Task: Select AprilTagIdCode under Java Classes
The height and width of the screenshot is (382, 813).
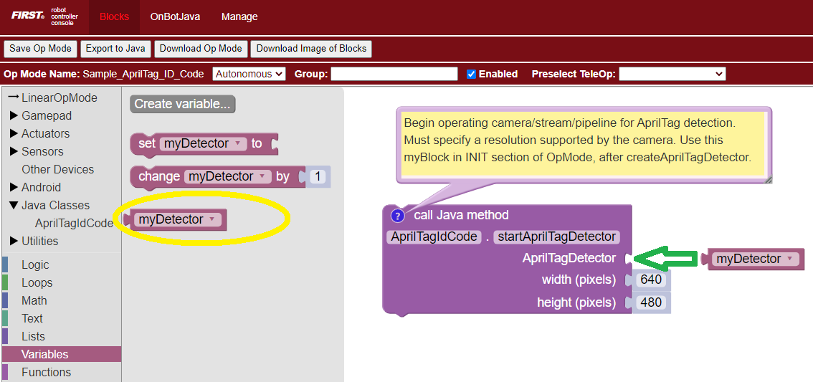Action: coord(74,223)
